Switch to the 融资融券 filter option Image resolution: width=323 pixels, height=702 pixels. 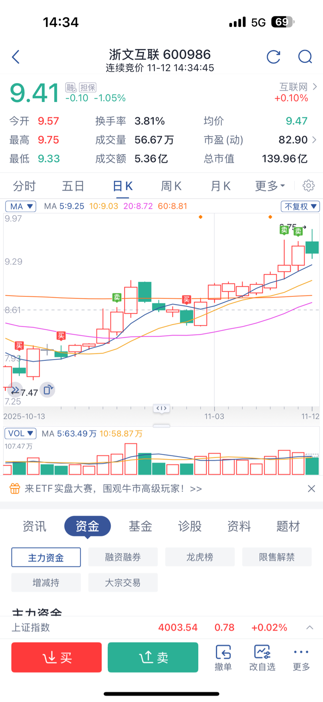click(123, 557)
